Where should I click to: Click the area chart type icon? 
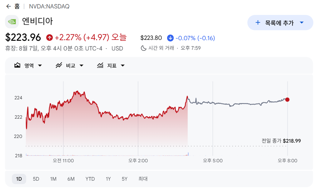(x=17, y=65)
